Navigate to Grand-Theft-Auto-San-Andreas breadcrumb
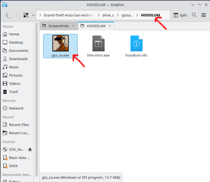The width and height of the screenshot is (210, 182). (x=69, y=15)
